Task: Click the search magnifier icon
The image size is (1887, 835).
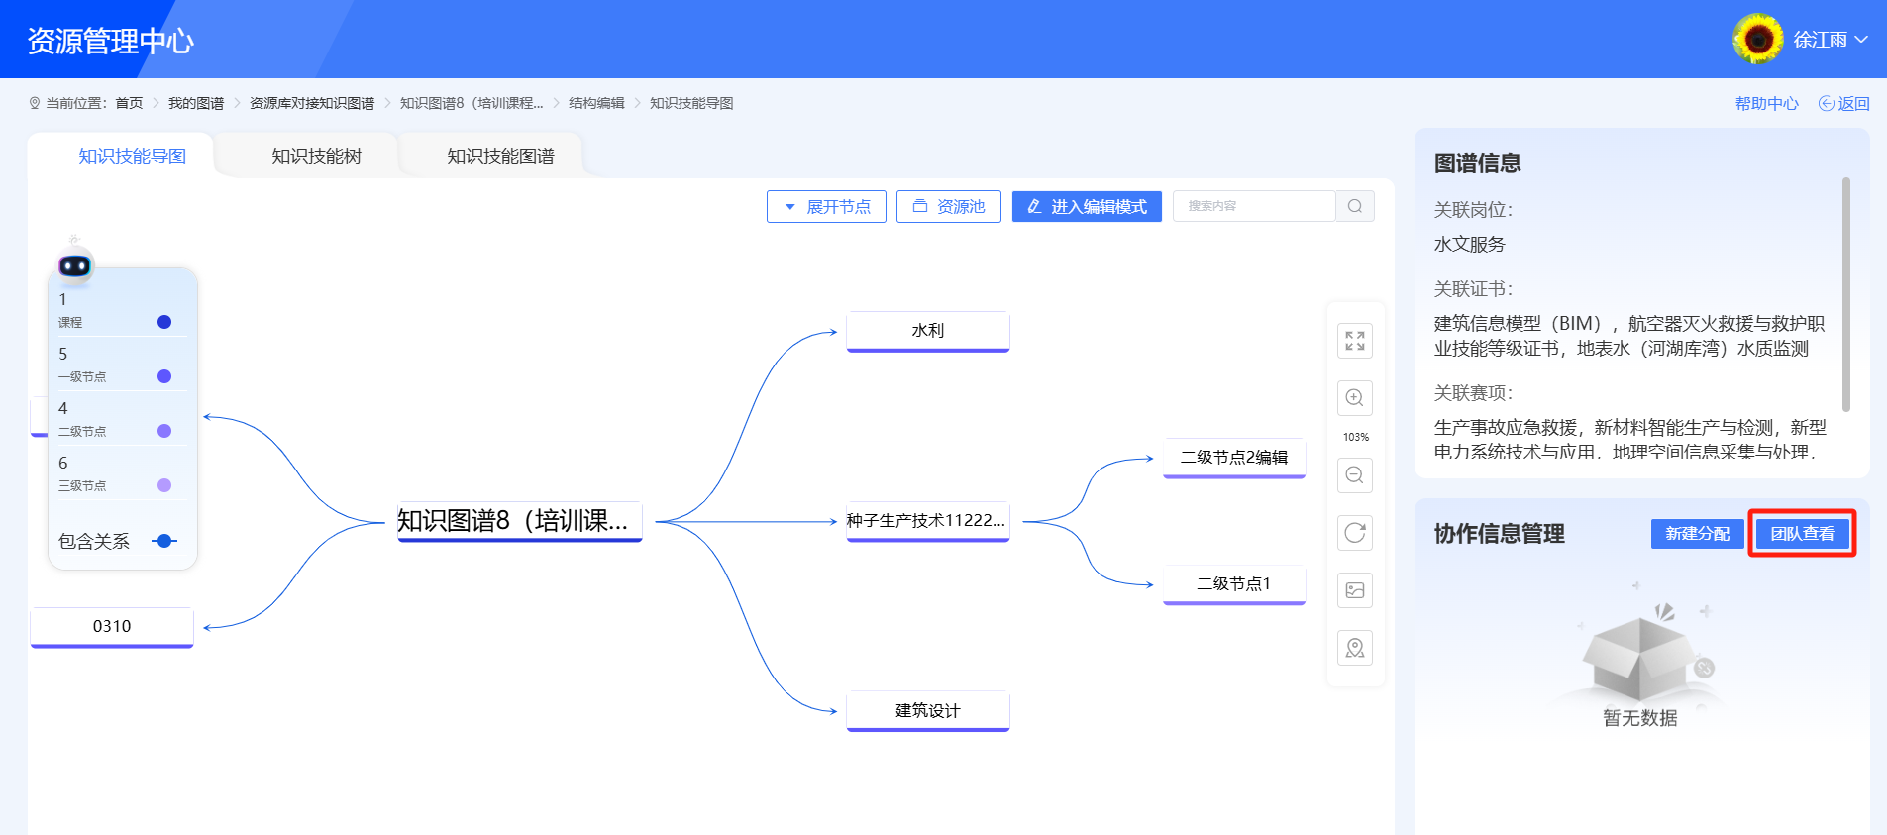Action: 1355,206
